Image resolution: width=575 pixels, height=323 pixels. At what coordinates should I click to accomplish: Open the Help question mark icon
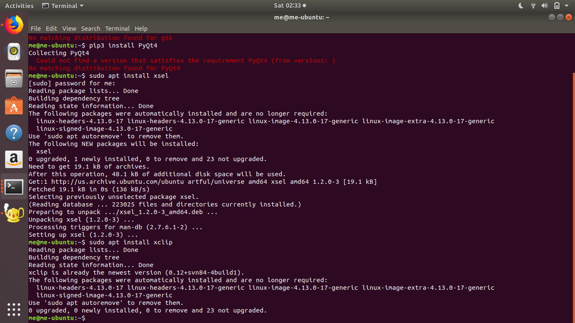pos(14,133)
